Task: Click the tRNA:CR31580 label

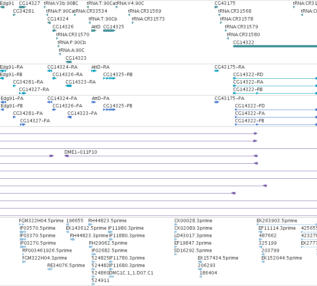Action: [243, 35]
